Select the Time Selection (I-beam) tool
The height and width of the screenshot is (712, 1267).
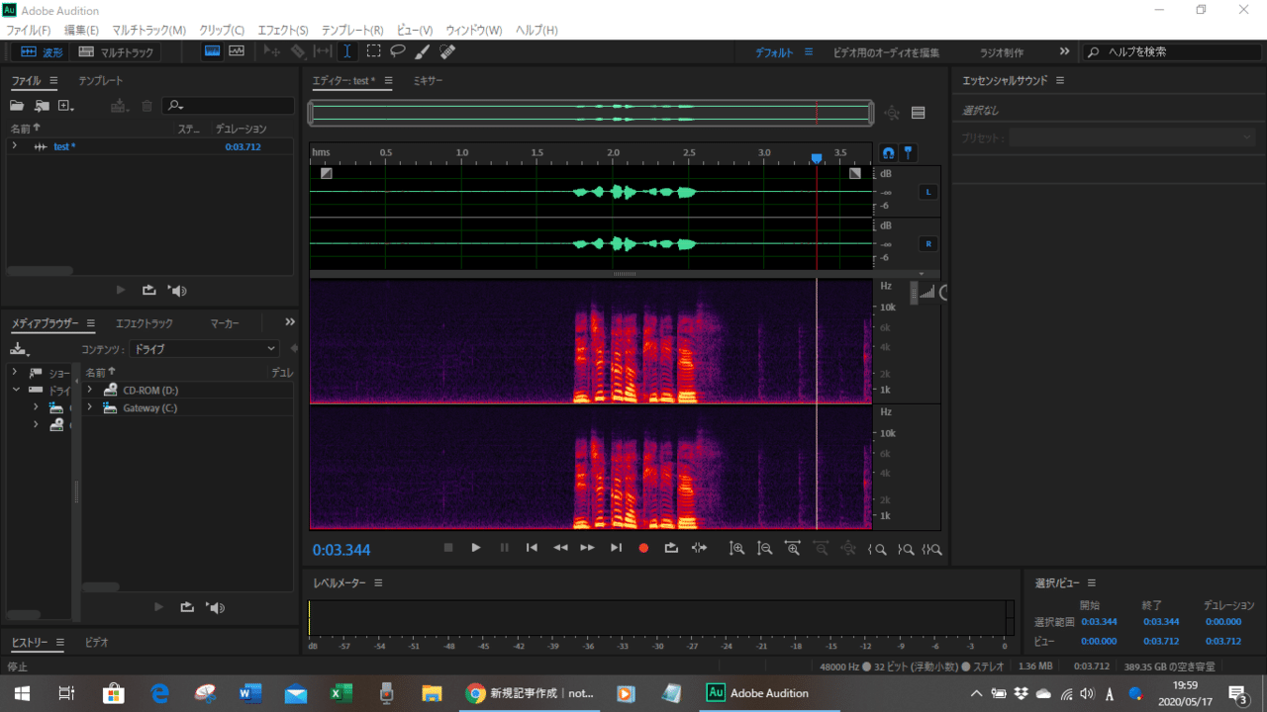click(347, 51)
